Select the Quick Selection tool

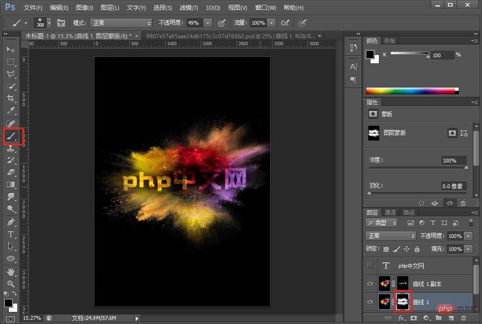(x=11, y=86)
